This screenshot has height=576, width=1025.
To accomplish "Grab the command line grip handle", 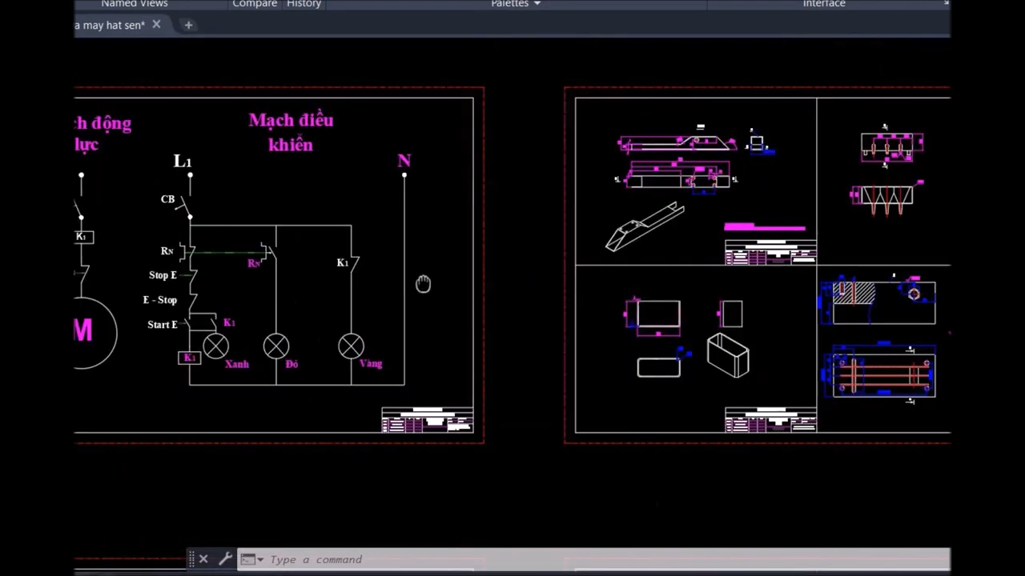I will pyautogui.click(x=192, y=559).
